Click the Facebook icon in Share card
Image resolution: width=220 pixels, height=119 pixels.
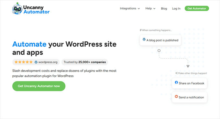[x=176, y=82]
